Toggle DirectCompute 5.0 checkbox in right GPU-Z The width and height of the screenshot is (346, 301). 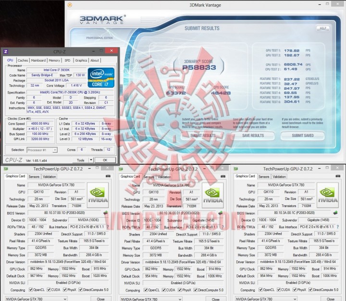click(x=310, y=290)
